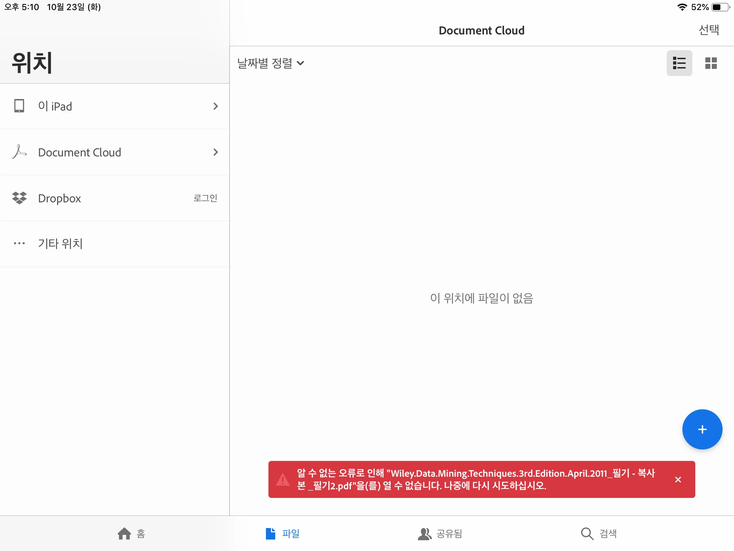The width and height of the screenshot is (734, 551).
Task: Switch to grid view layout
Action: (711, 63)
